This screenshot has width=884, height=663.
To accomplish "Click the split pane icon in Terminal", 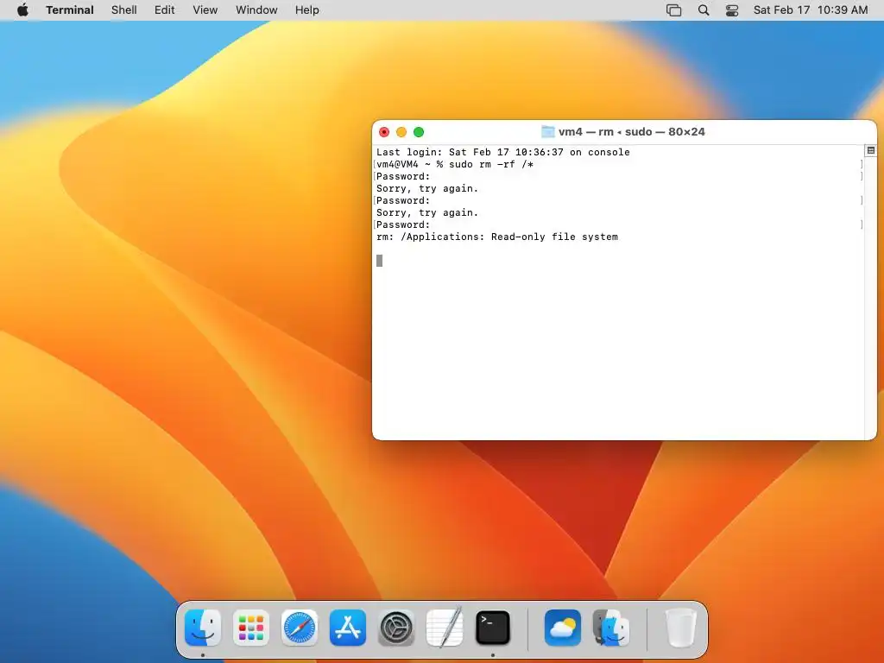I will pyautogui.click(x=871, y=150).
